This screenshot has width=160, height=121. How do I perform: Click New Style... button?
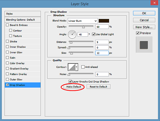pos(144,27)
